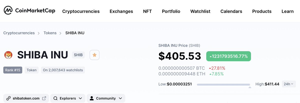Expand the Explorers dropdown
Screen dimensions: 300x103
pyautogui.click(x=68, y=98)
